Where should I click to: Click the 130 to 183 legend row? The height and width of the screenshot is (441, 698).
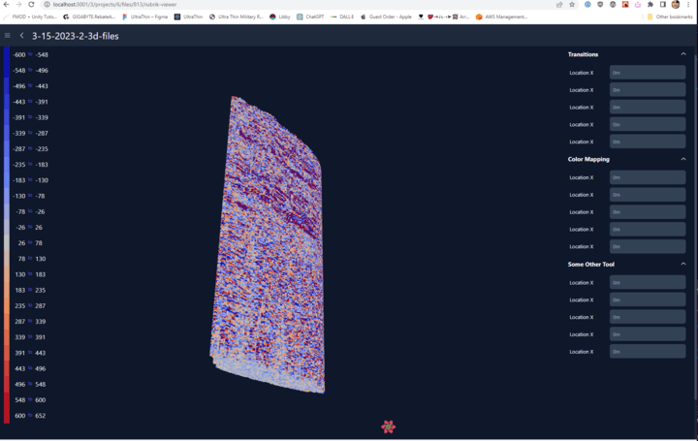click(x=30, y=274)
